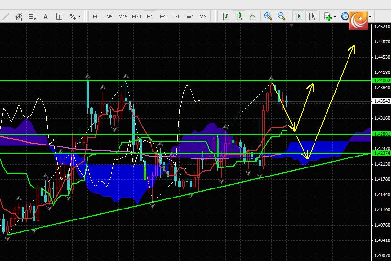Click the arrows objects tool icon

point(73,17)
